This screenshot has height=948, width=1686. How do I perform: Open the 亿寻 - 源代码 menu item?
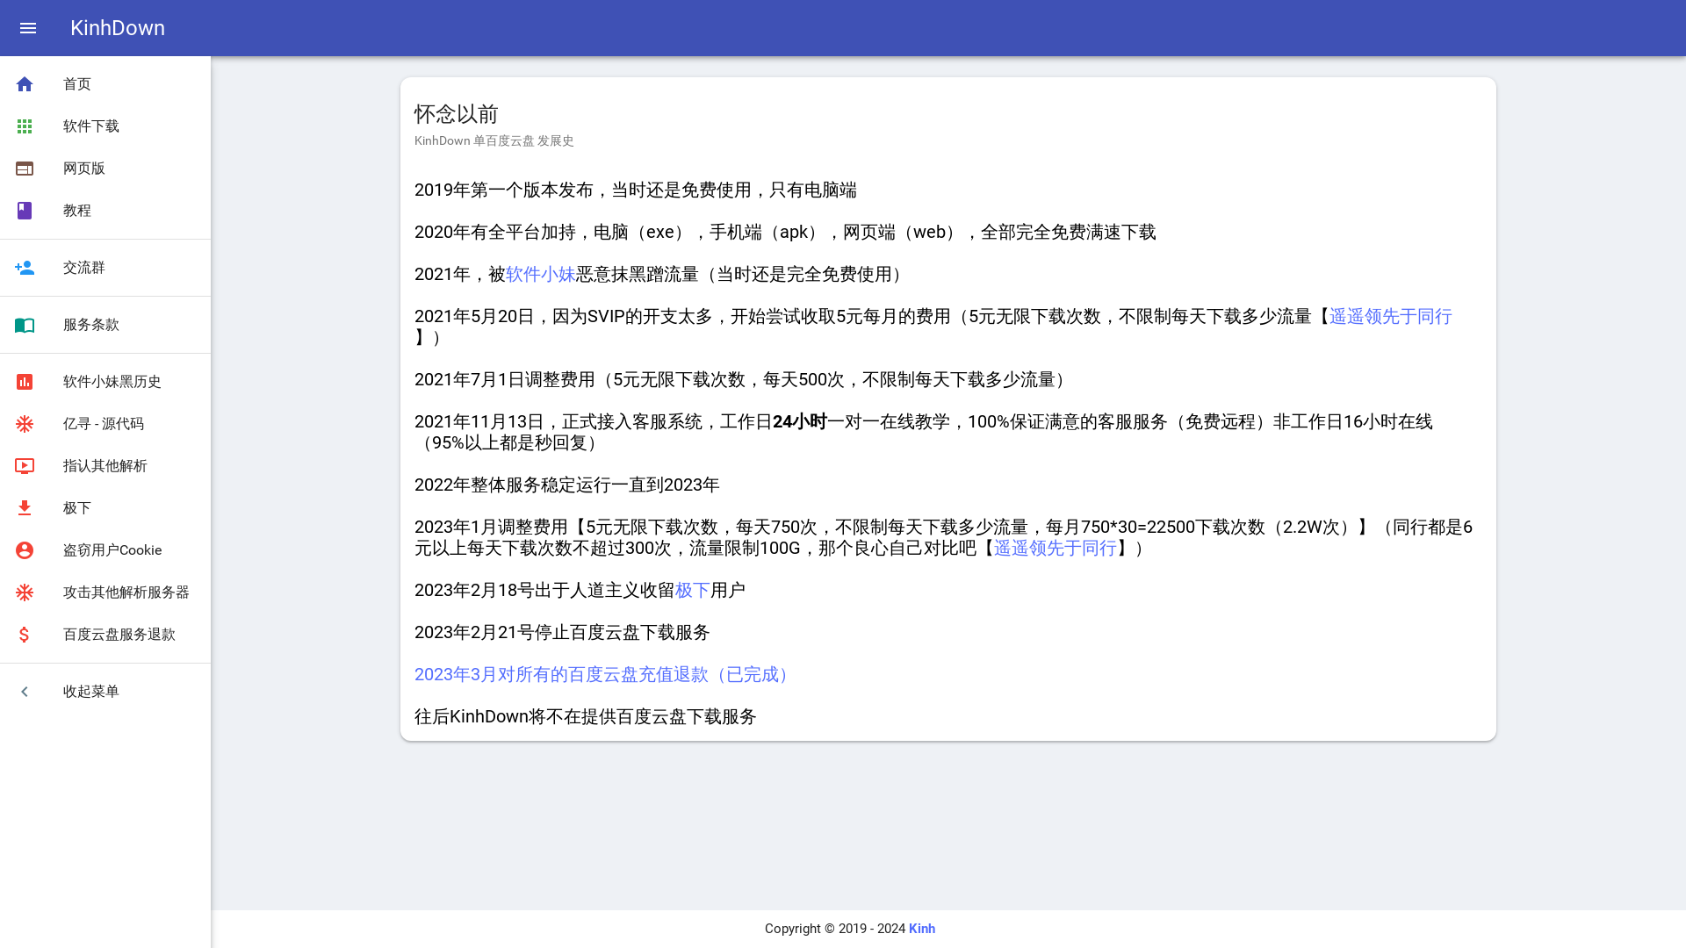pyautogui.click(x=104, y=424)
